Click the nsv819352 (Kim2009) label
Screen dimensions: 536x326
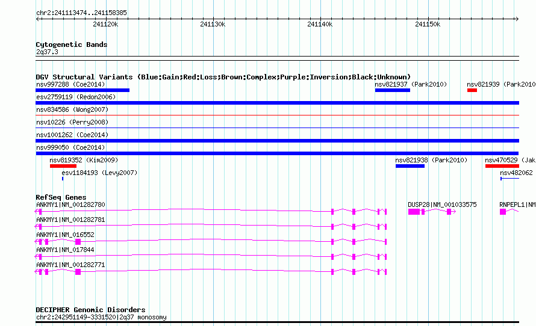(84, 160)
